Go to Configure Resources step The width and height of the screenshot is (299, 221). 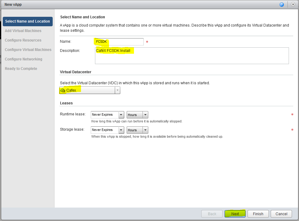tap(23, 40)
